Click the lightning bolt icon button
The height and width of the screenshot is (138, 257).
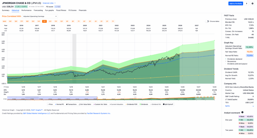(x=246, y=4)
